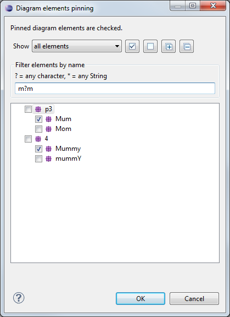The width and height of the screenshot is (230, 317).
Task: Click the purple icon beside Mummy
Action: pyautogui.click(x=49, y=149)
